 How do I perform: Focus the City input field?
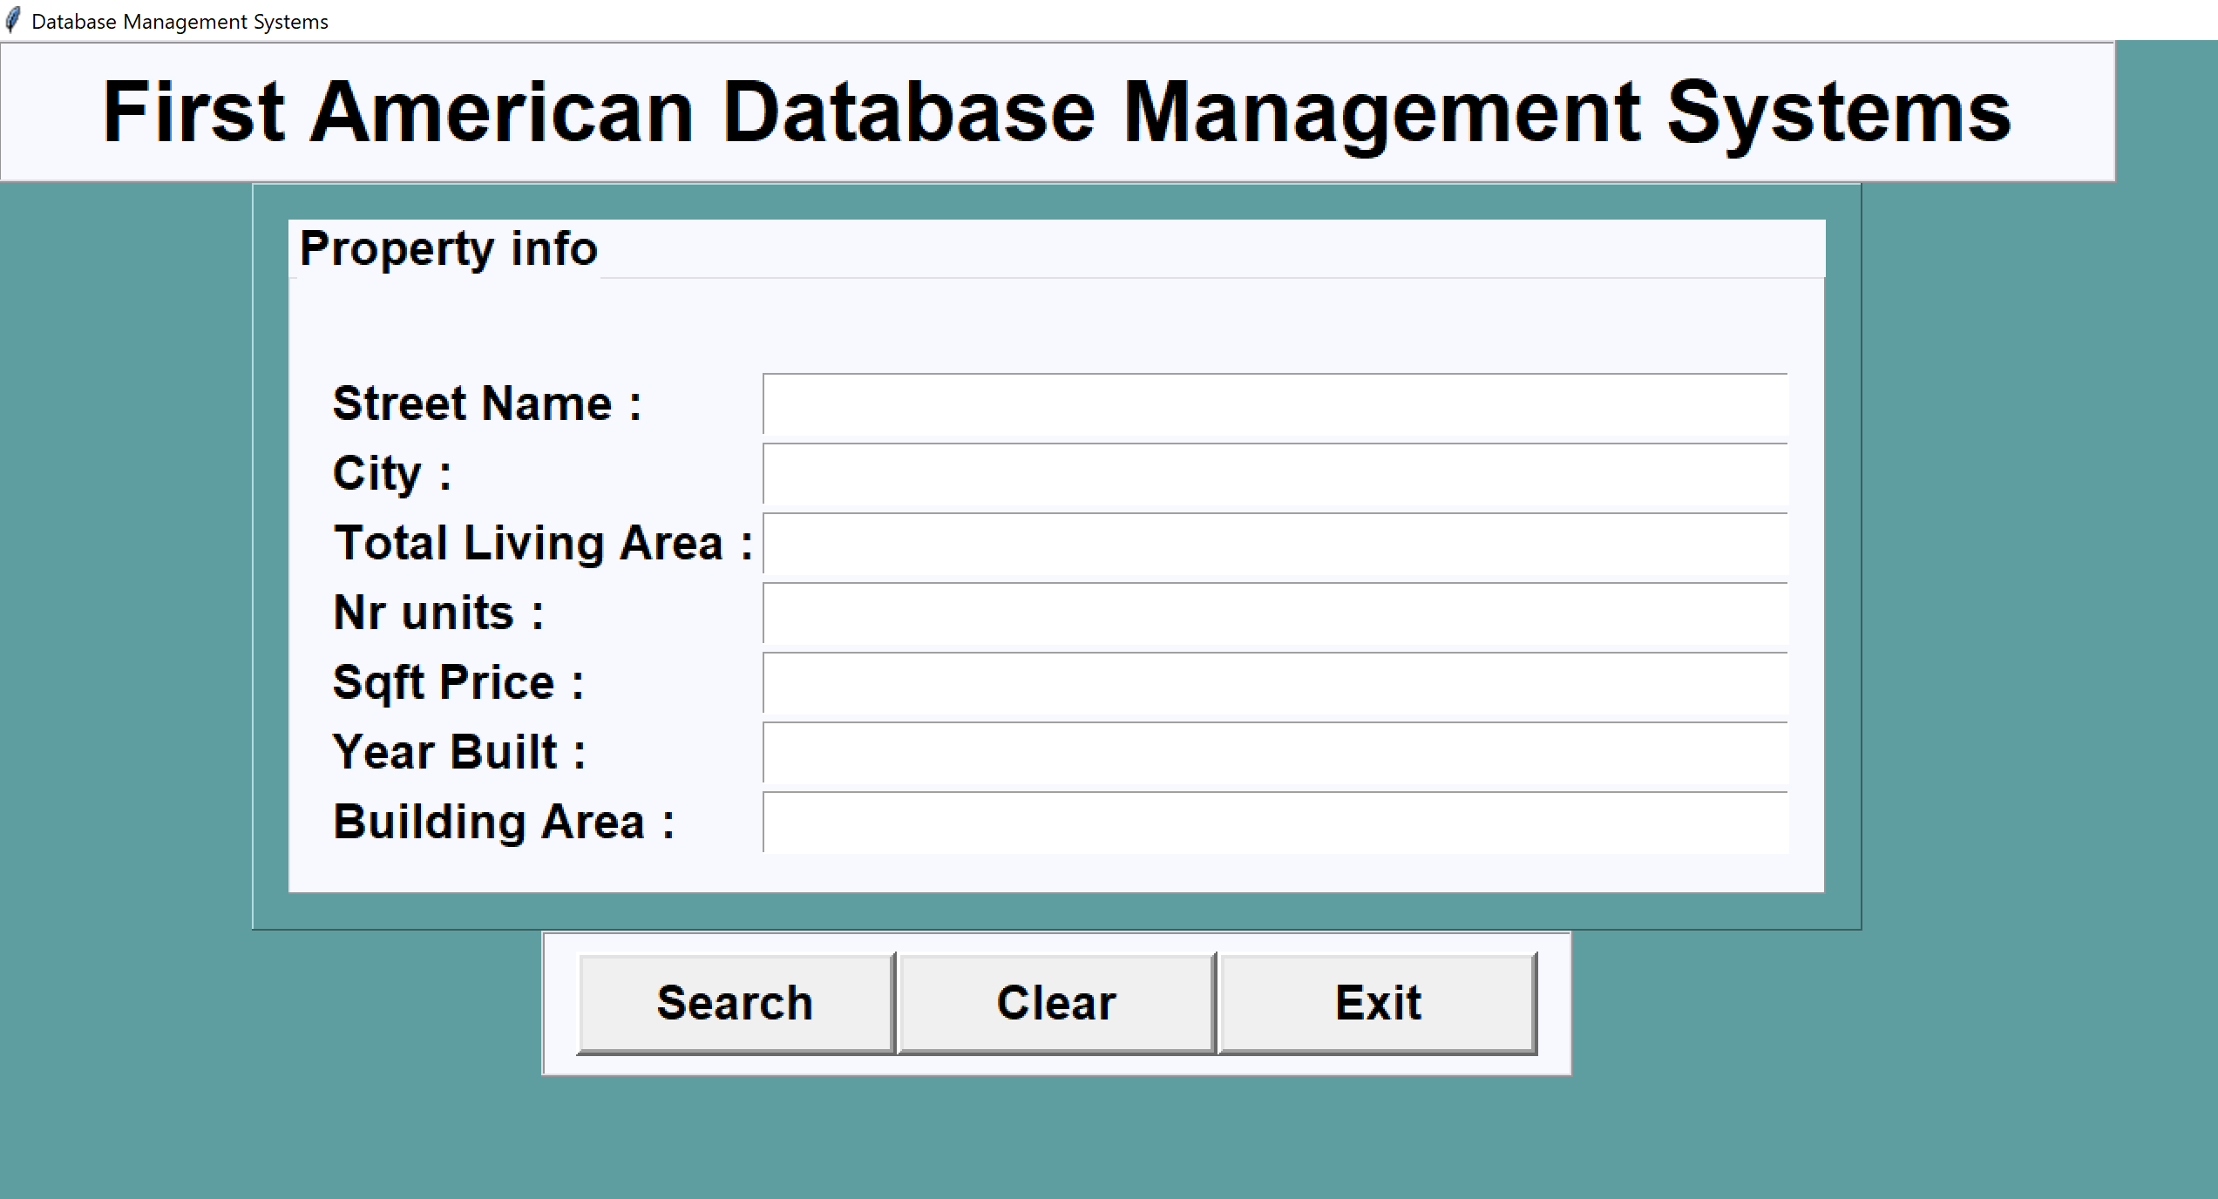click(1276, 474)
